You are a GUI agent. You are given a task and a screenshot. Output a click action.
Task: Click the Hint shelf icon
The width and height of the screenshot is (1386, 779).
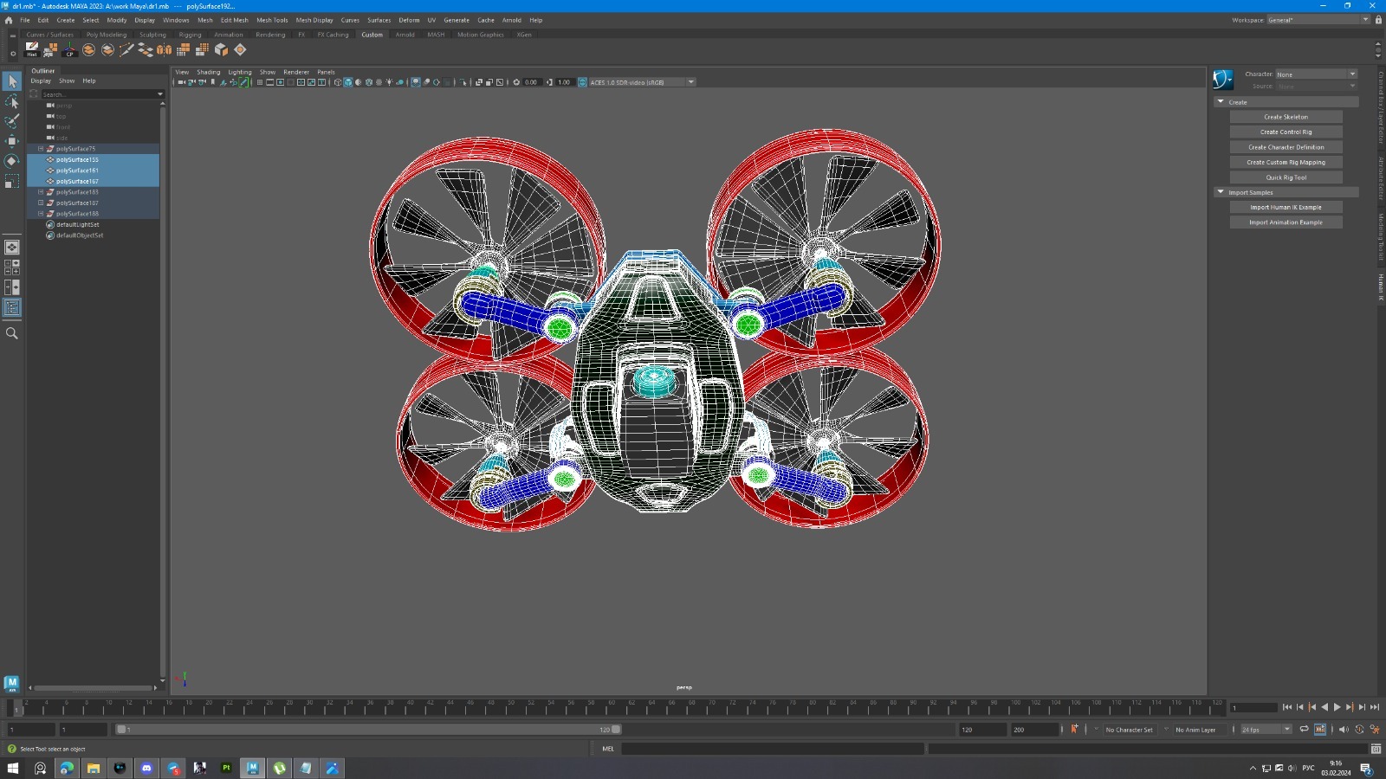(x=32, y=49)
